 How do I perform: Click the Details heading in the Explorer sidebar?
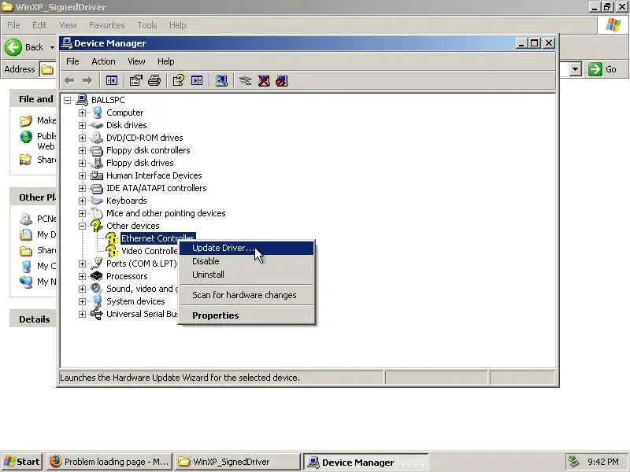[35, 319]
